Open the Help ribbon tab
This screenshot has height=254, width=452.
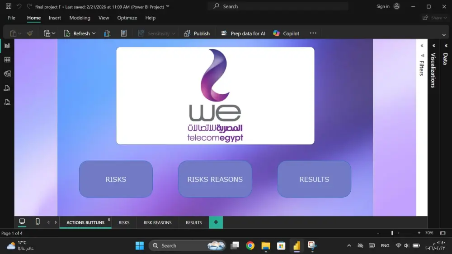tap(150, 18)
